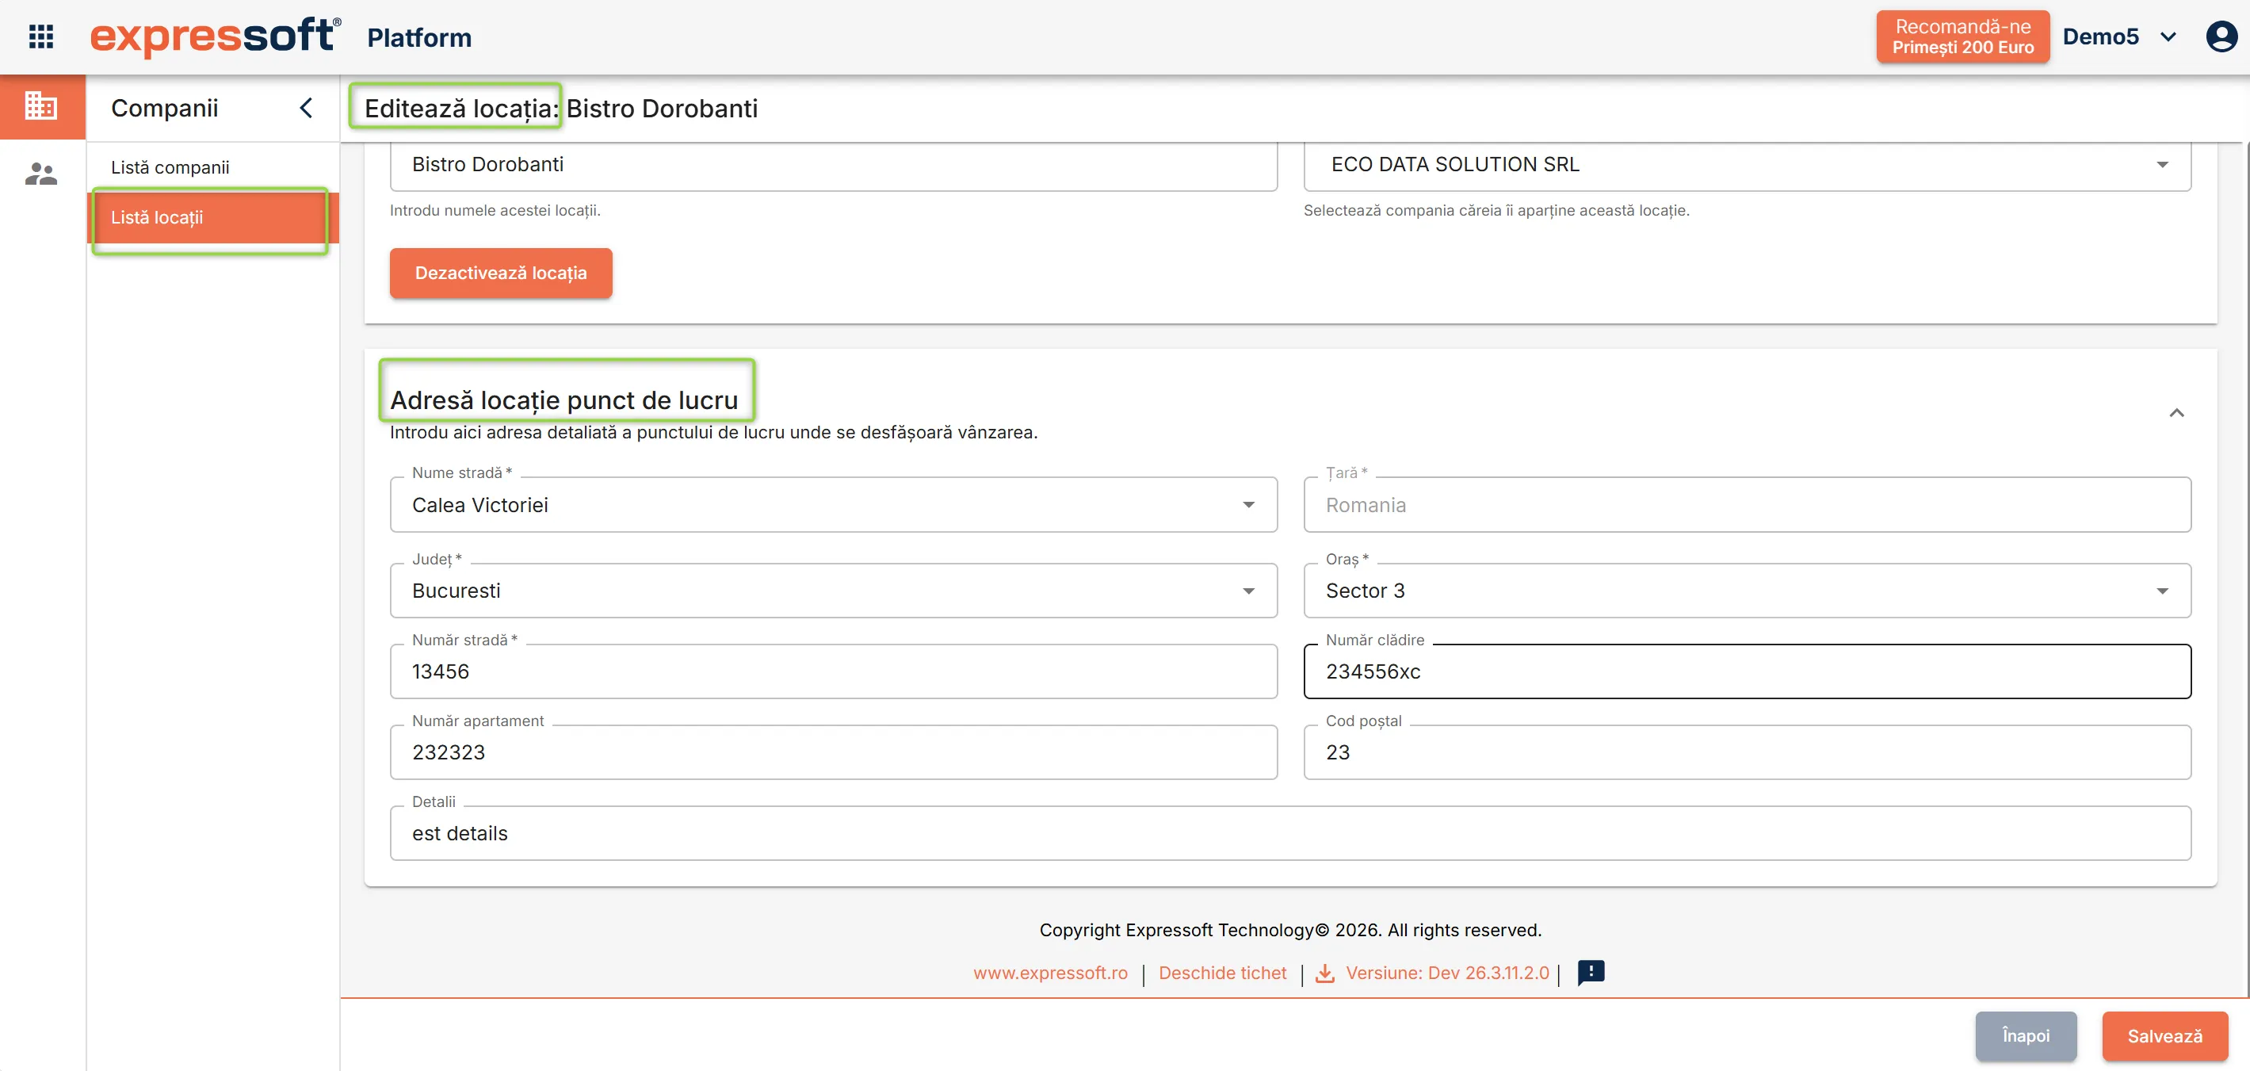2250x1071 pixels.
Task: Open www.expressoft.ro link
Action: (1050, 973)
